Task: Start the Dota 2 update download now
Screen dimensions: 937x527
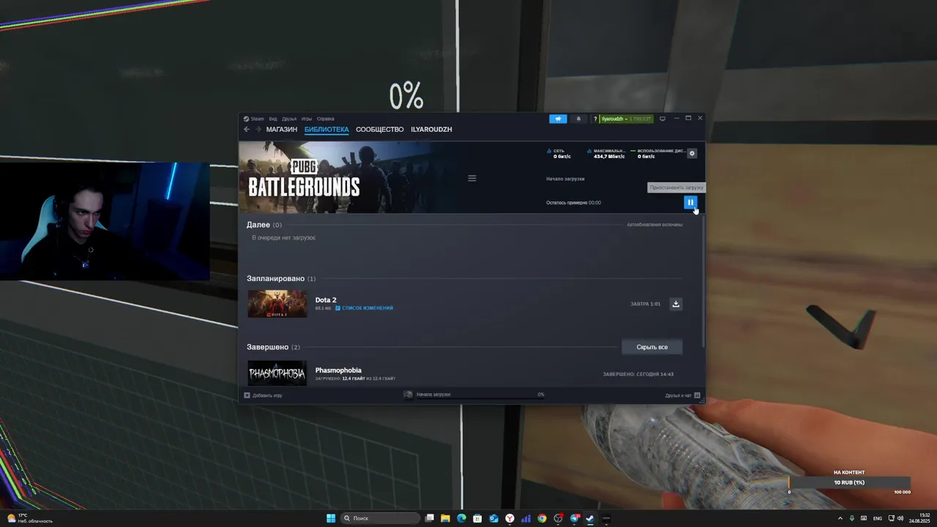Action: (x=676, y=304)
